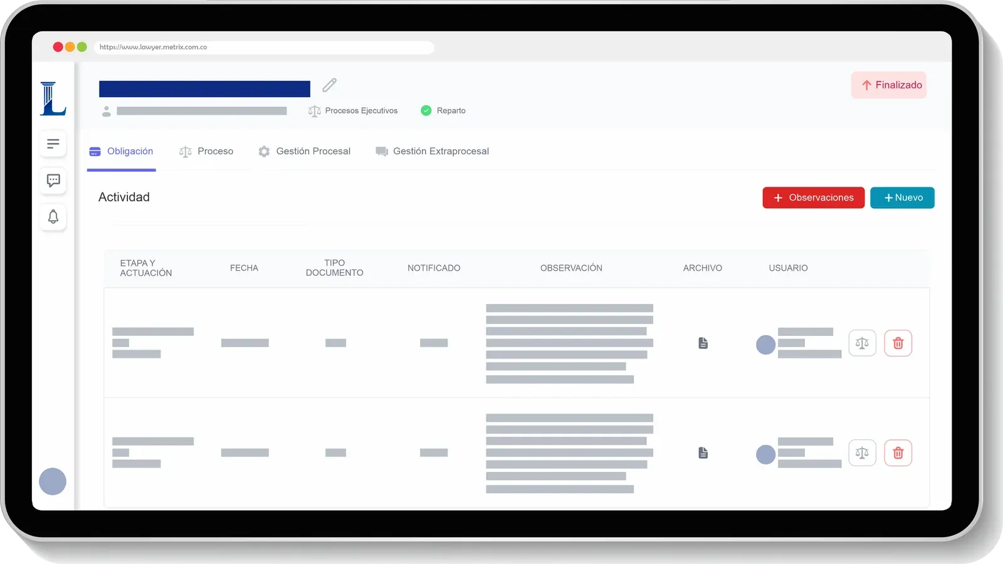Click scales icon button in first row
Image resolution: width=1003 pixels, height=564 pixels.
coord(862,343)
